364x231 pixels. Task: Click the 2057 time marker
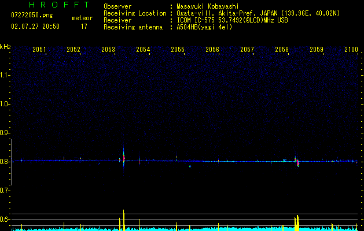(x=247, y=49)
